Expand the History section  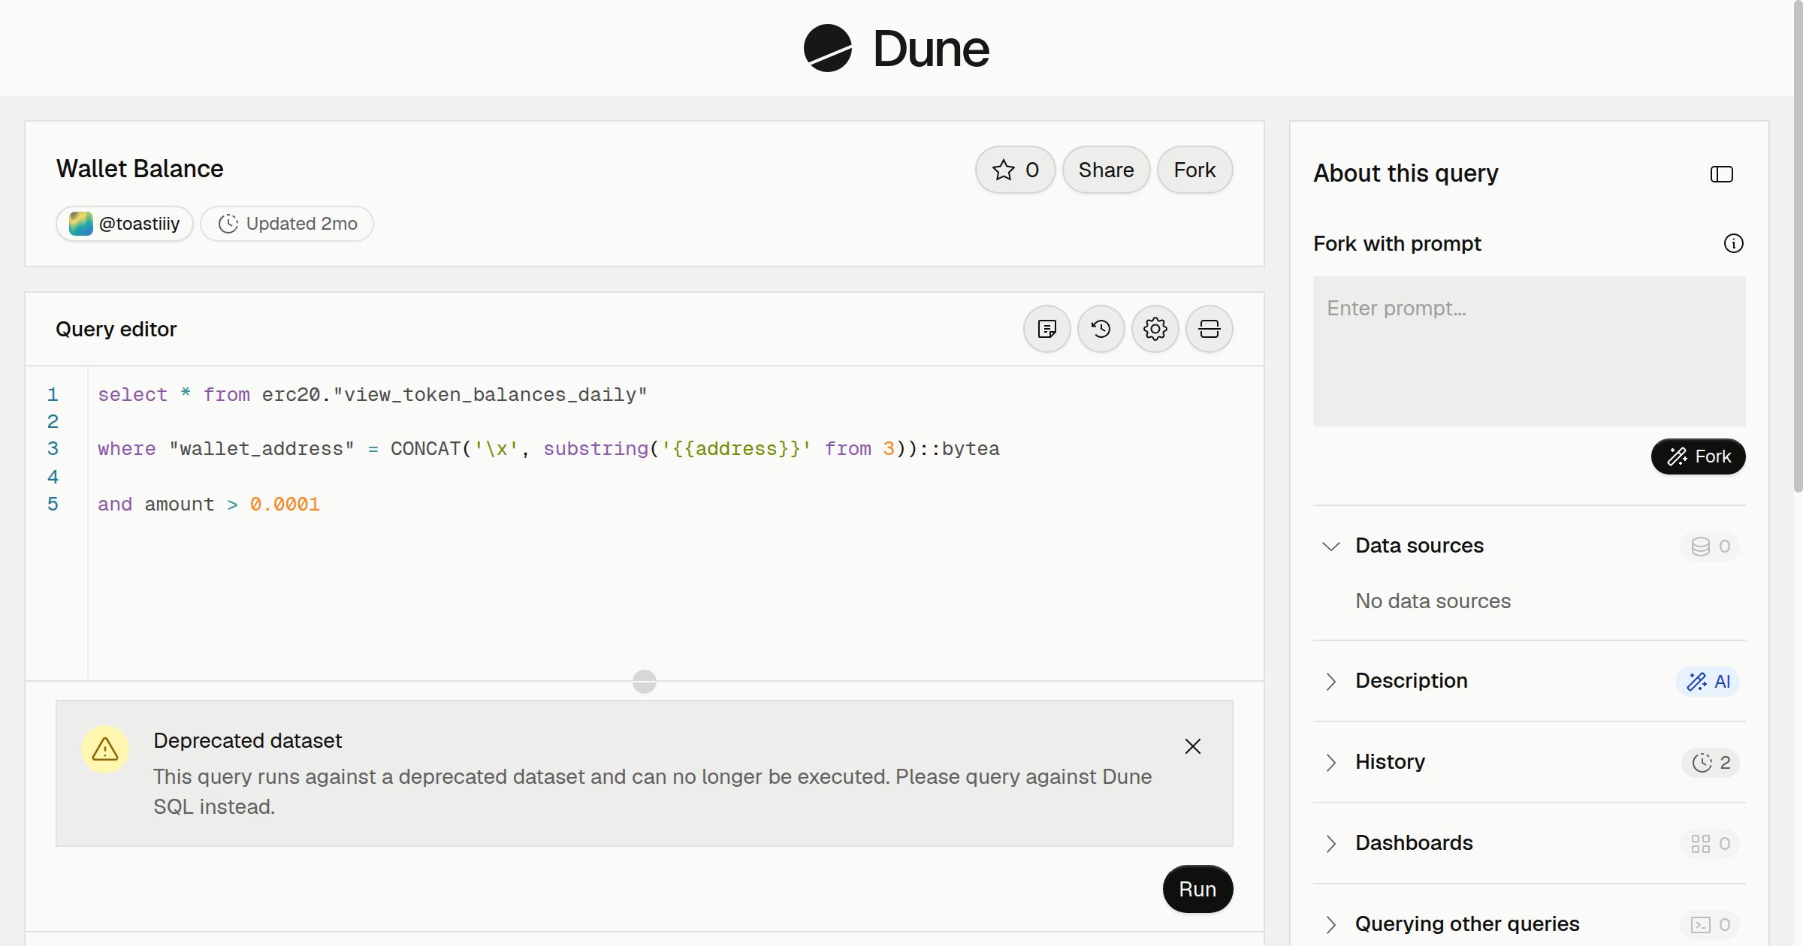click(1331, 762)
